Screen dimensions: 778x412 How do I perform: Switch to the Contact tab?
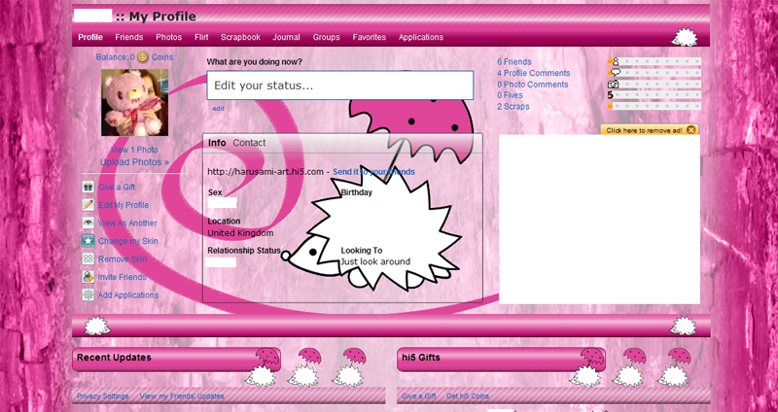[249, 143]
